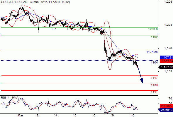173x117 pixels.
Task: Click the date 10 axis marker
Action: [133, 115]
